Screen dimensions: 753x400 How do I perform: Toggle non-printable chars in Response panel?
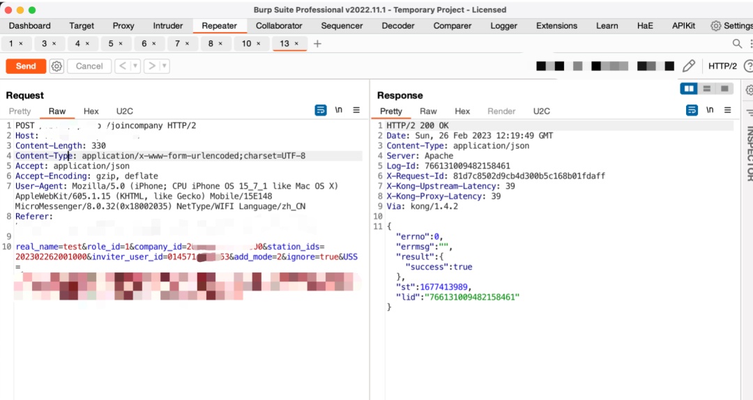tap(710, 110)
